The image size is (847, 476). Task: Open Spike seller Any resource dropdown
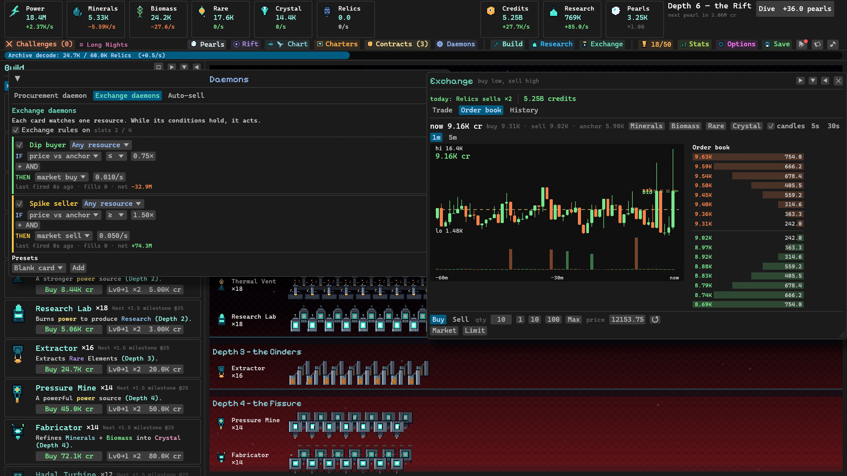112,204
